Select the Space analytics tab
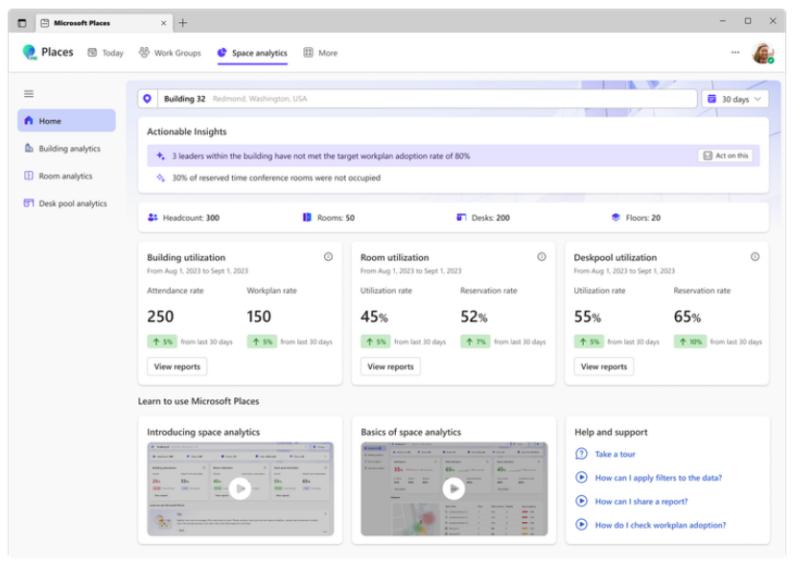Image resolution: width=792 pixels, height=569 pixels. 252,53
